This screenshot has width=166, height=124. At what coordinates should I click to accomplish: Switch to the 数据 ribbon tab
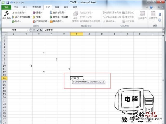57,7
